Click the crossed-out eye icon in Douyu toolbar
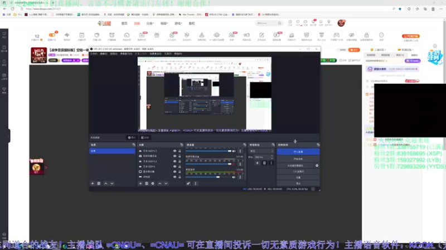 click(x=352, y=35)
